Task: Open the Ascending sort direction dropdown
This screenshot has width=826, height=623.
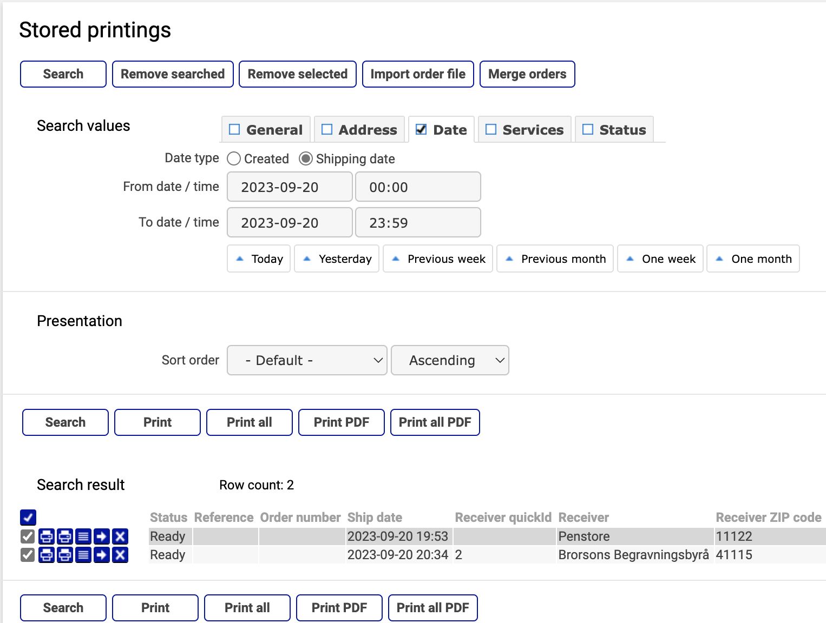Action: (x=450, y=360)
